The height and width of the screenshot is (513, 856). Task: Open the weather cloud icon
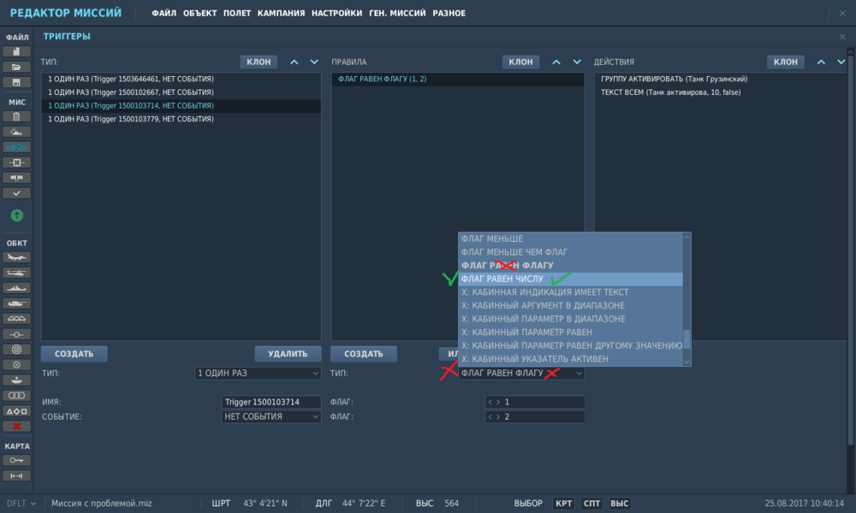click(x=16, y=132)
